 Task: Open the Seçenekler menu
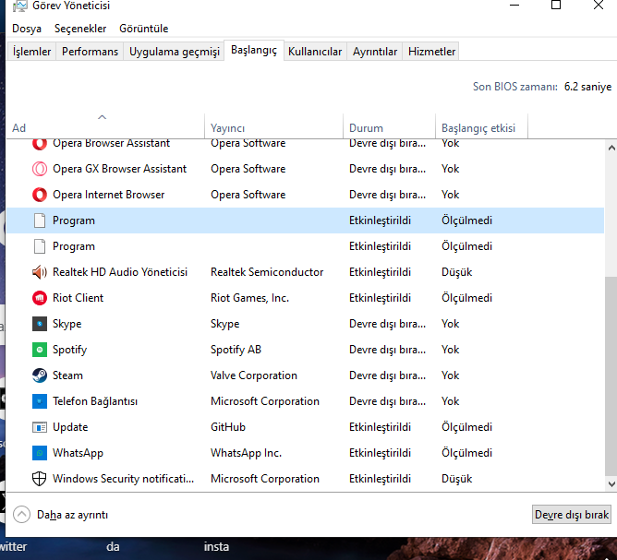[x=80, y=29]
